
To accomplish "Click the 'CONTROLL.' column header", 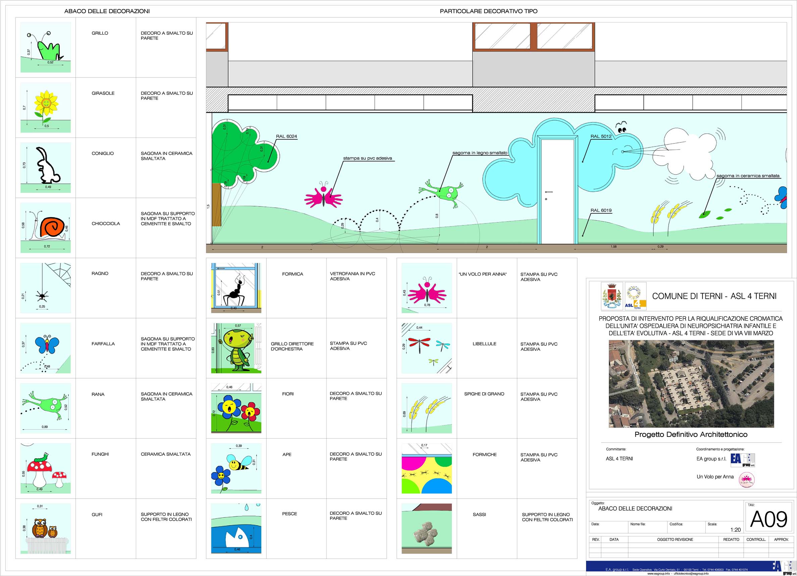I will click(x=756, y=539).
